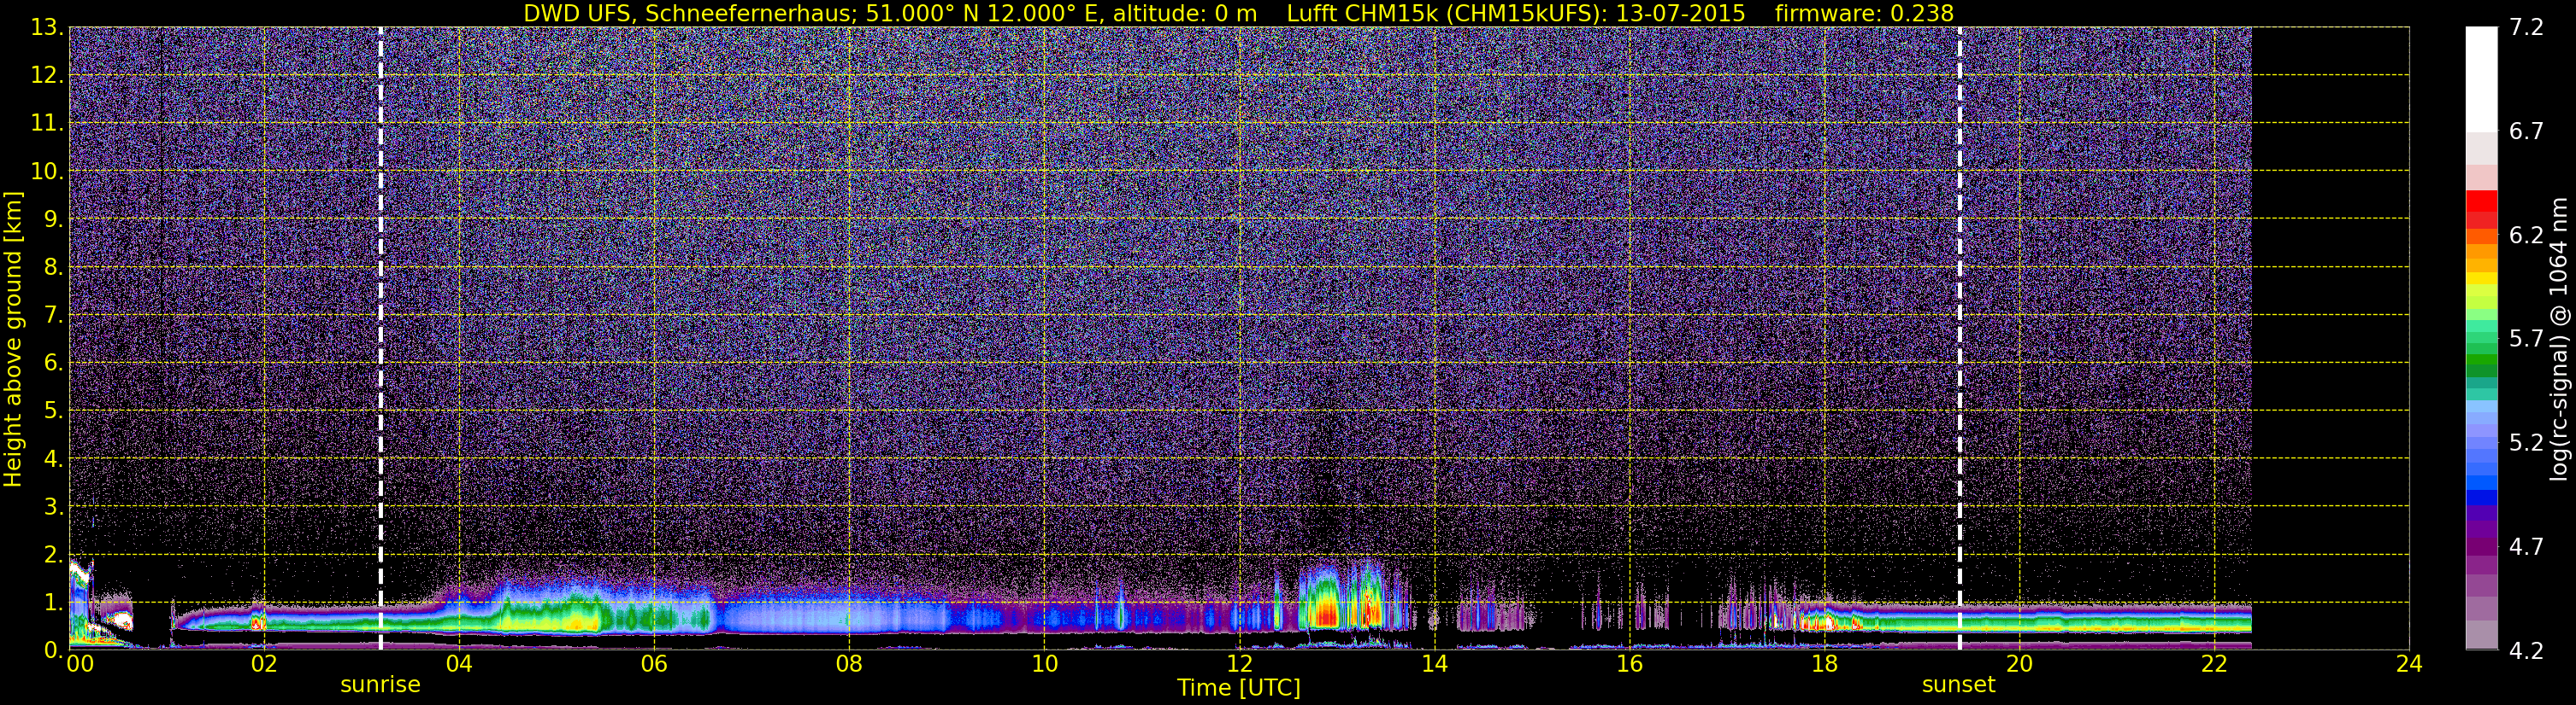Click the "14" time axis tick label
This screenshot has width=2576, height=705.
coord(1434,665)
